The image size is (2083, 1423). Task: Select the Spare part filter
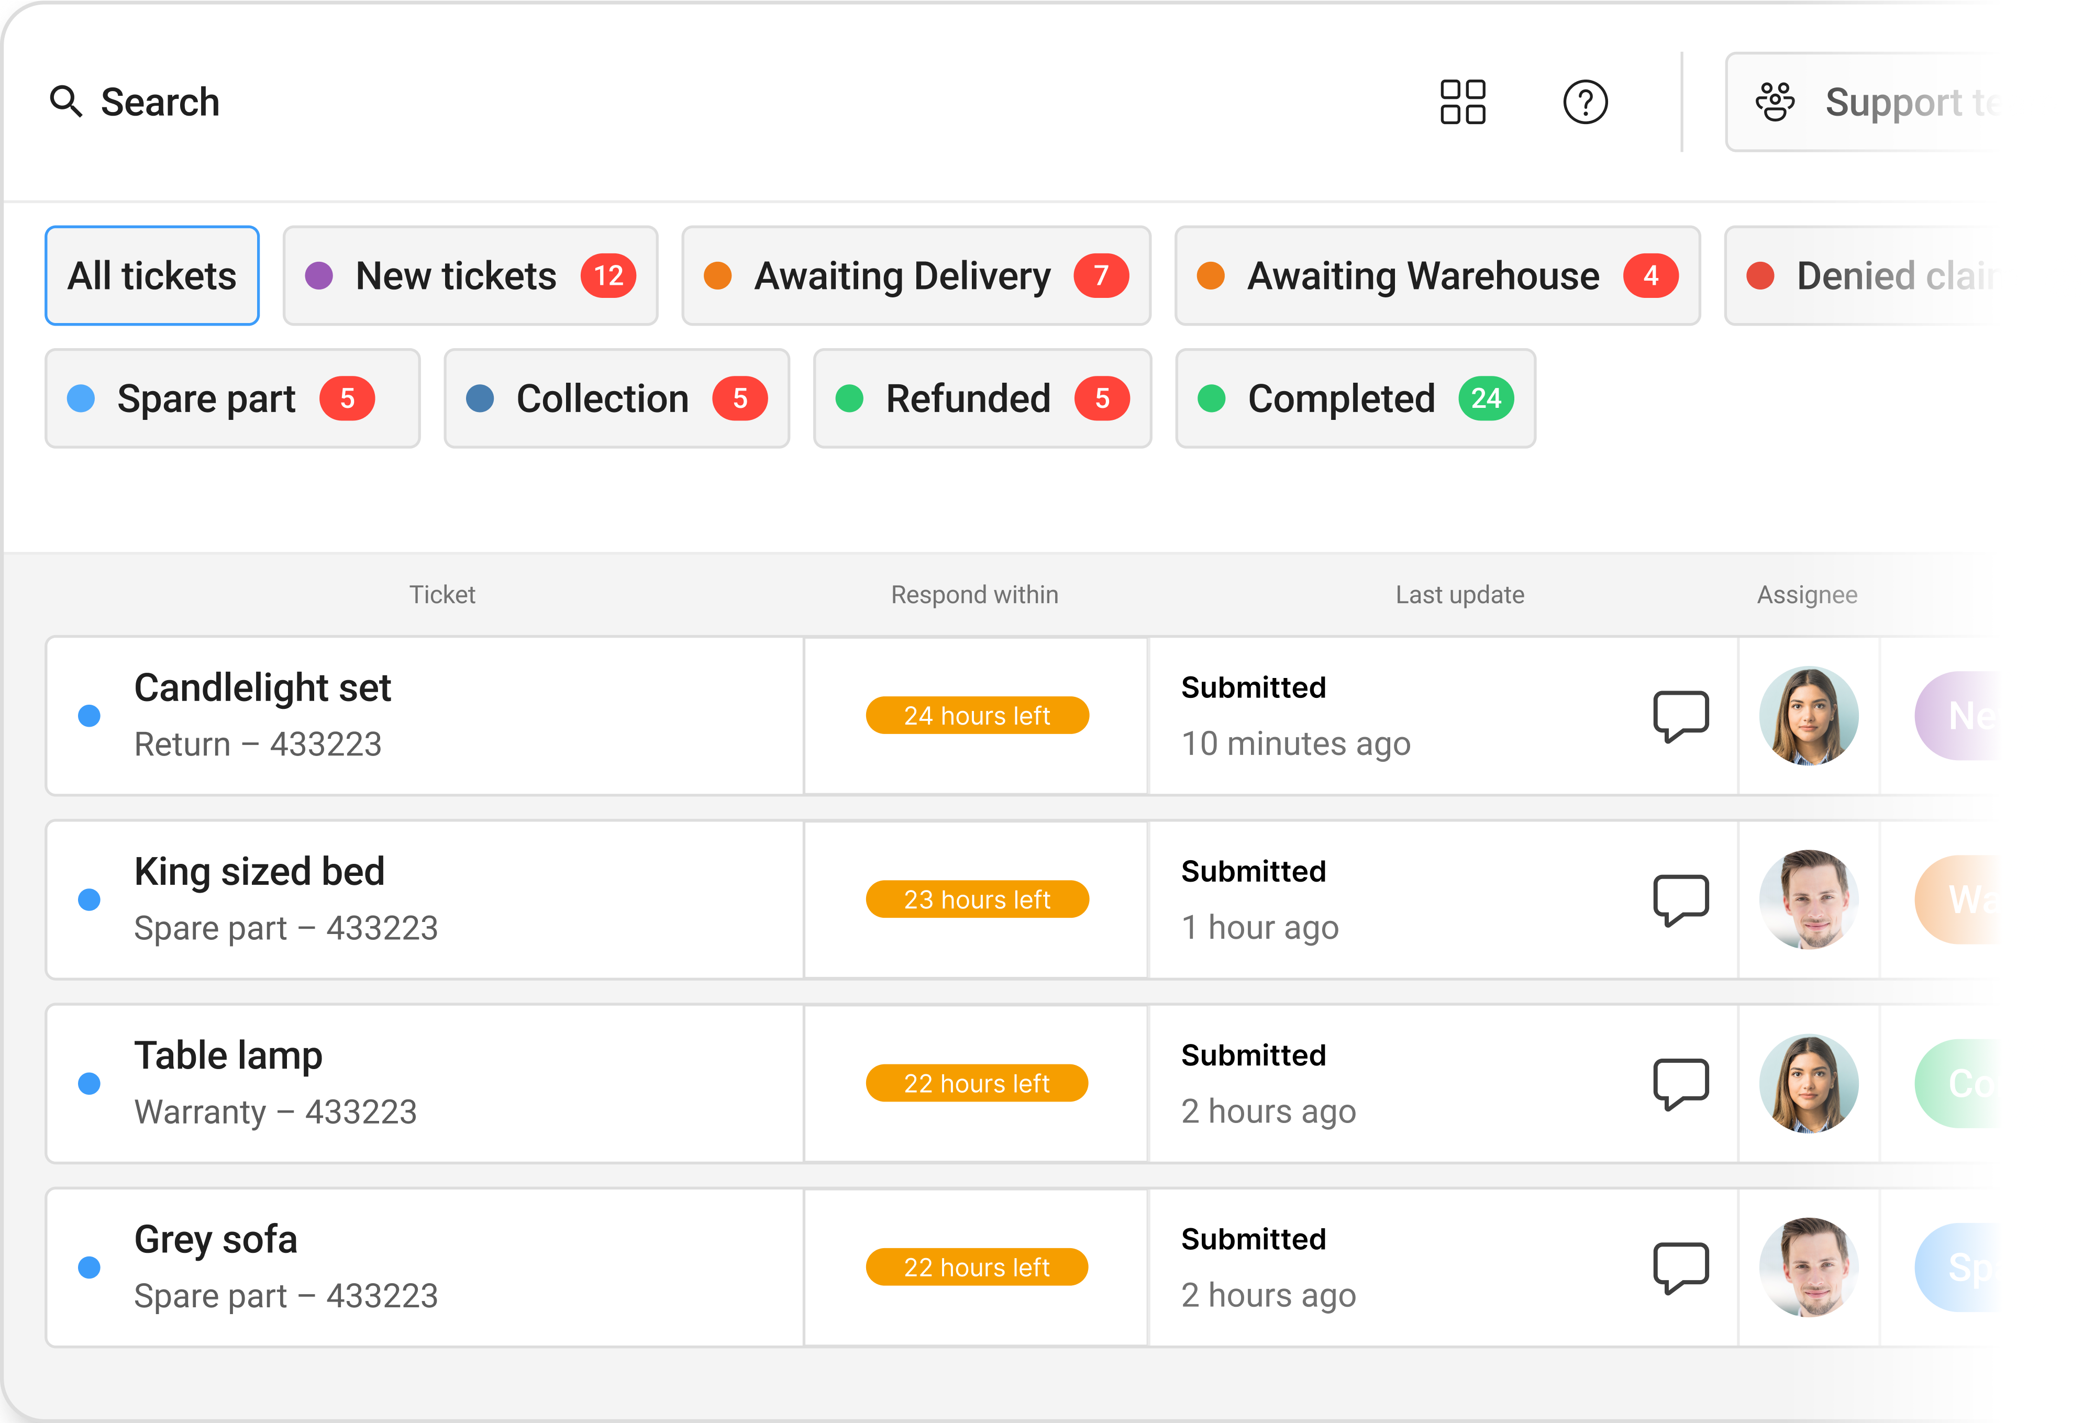pos(232,399)
